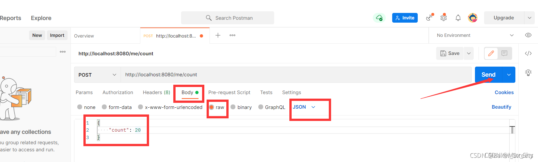Focus the request URL input field
The height and width of the screenshot is (162, 538).
(x=296, y=75)
